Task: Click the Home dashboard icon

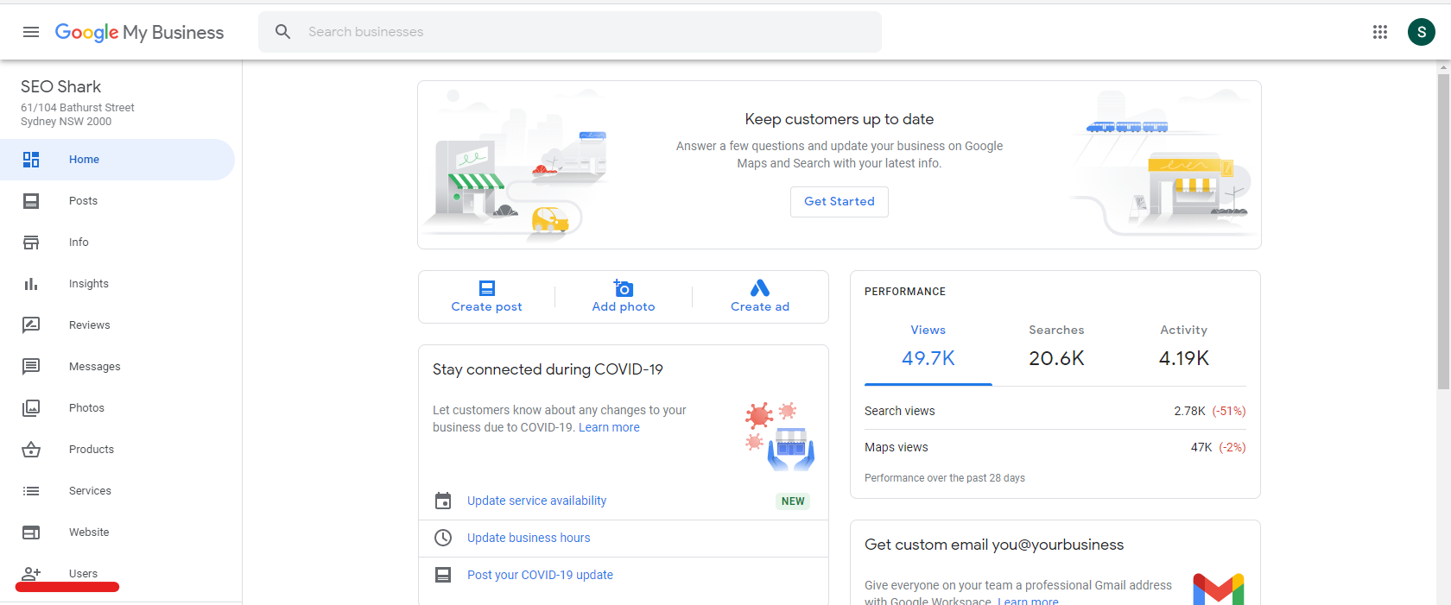Action: coord(31,160)
